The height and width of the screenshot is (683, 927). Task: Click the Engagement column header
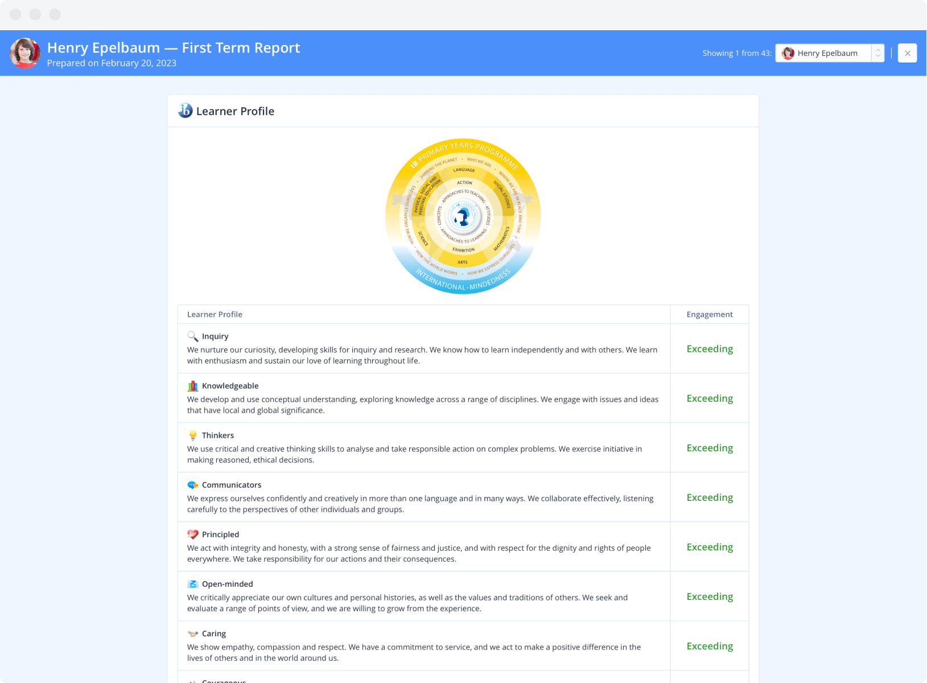[709, 314]
